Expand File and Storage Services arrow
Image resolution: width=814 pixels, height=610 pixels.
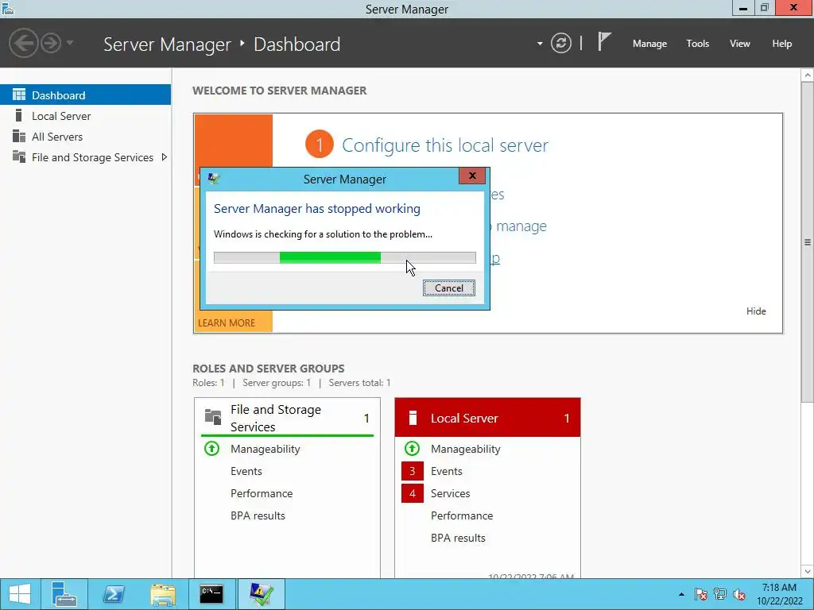pyautogui.click(x=164, y=157)
